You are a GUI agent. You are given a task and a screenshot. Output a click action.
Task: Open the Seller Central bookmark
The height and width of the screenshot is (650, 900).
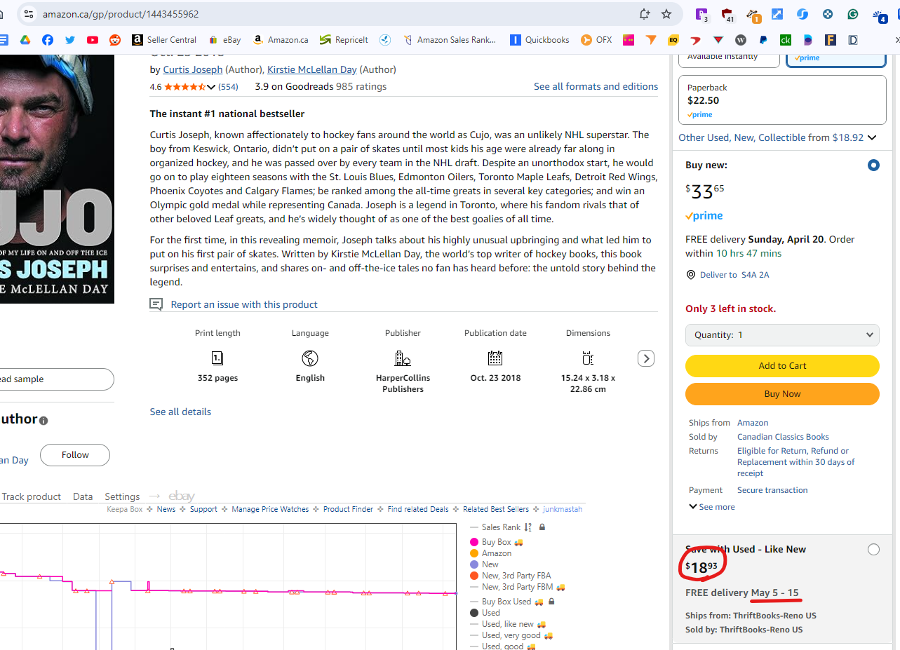click(164, 40)
